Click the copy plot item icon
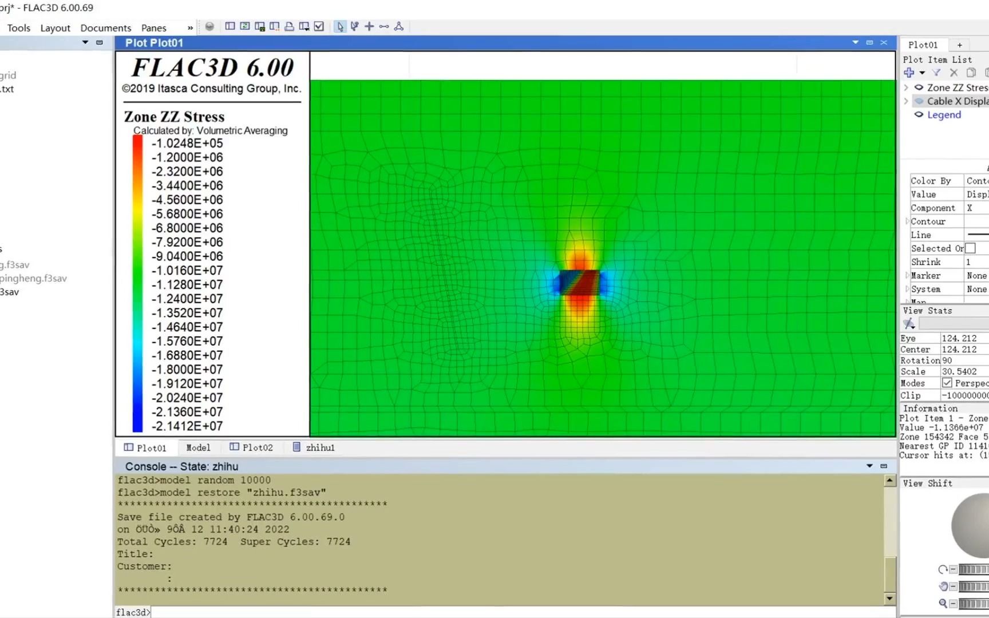 point(971,73)
